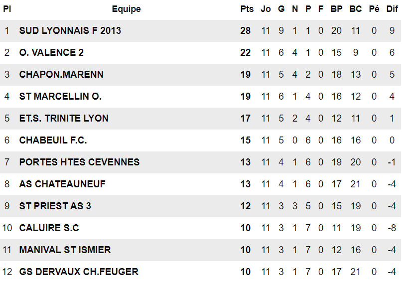Select CHABEUIL F.C. in the standings
The image size is (402, 282).
click(53, 141)
